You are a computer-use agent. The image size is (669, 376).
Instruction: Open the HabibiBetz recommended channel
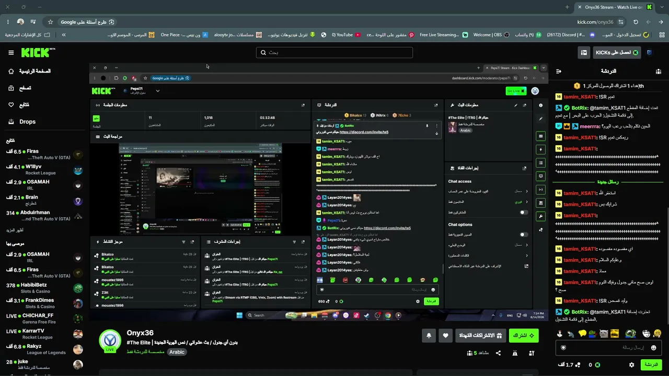(x=44, y=288)
